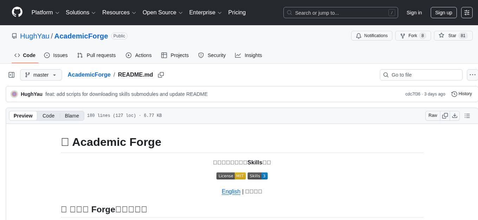The width and height of the screenshot is (478, 220).
Task: Copy the raw README contents
Action: tap(445, 115)
